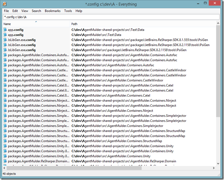Image resolution: width=224 pixels, height=180 pixels.
Task: Click shared-projects path ending SDK.8.2.1158\tools\PsiGen
Action: [141, 45]
